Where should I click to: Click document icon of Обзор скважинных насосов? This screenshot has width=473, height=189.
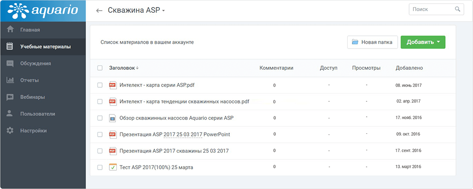point(113,118)
